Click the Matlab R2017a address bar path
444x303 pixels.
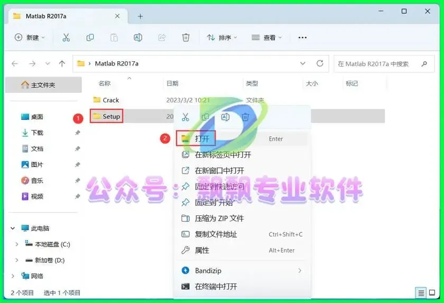[116, 64]
